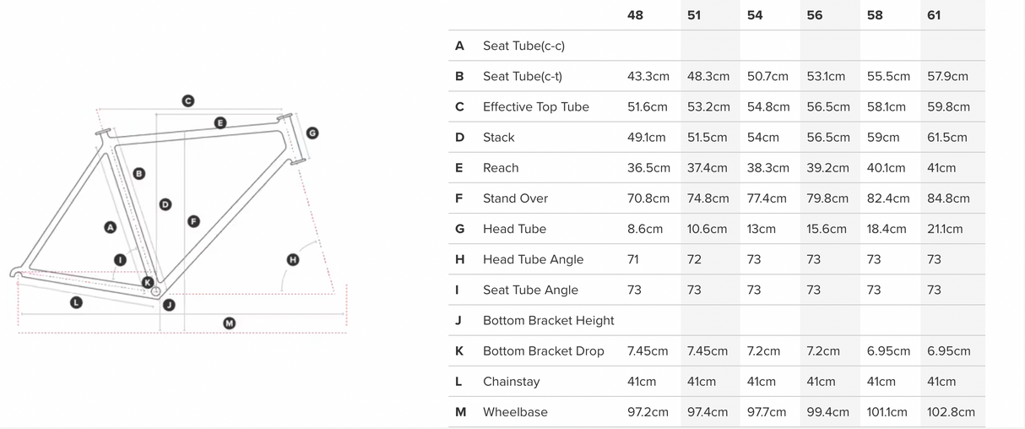Click the 97.7cm wheelbase value for size 54

[767, 412]
